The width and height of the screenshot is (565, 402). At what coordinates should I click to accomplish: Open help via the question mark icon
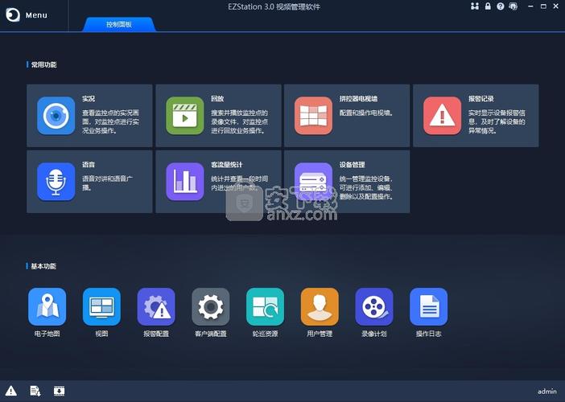click(500, 6)
